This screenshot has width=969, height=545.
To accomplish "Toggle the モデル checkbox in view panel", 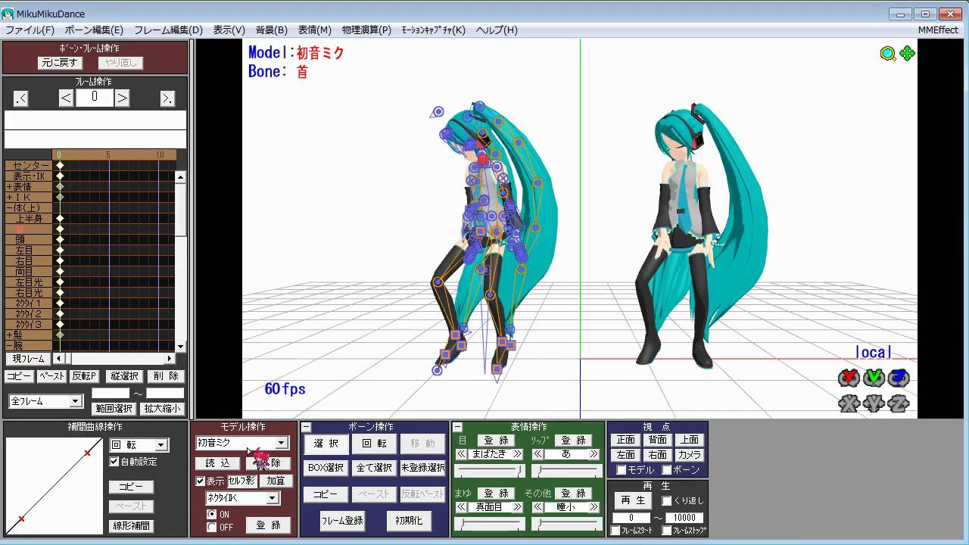I will (x=622, y=470).
